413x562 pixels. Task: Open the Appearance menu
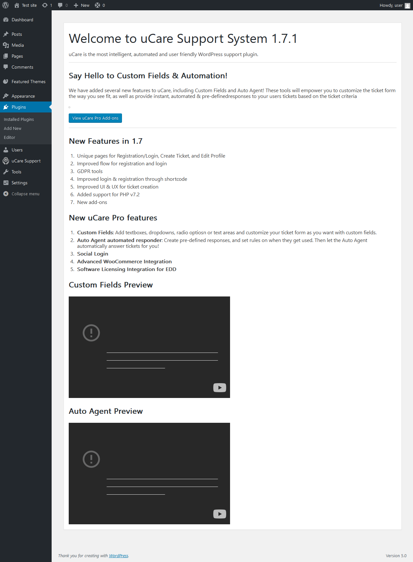coord(26,96)
